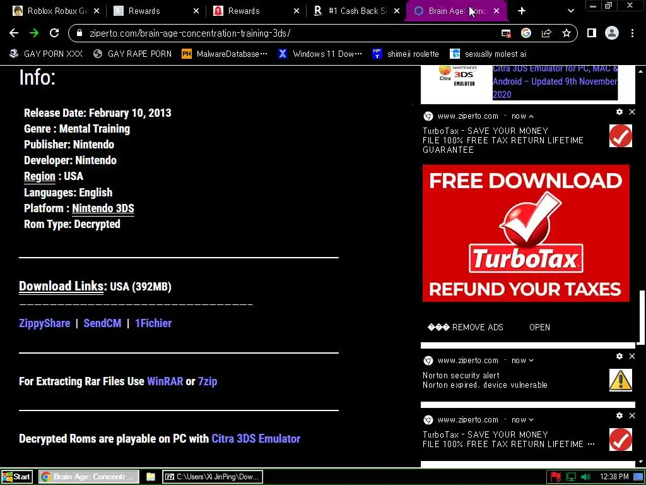646x485 pixels.
Task: Collapse first TurboTax notification chevron
Action: point(531,117)
